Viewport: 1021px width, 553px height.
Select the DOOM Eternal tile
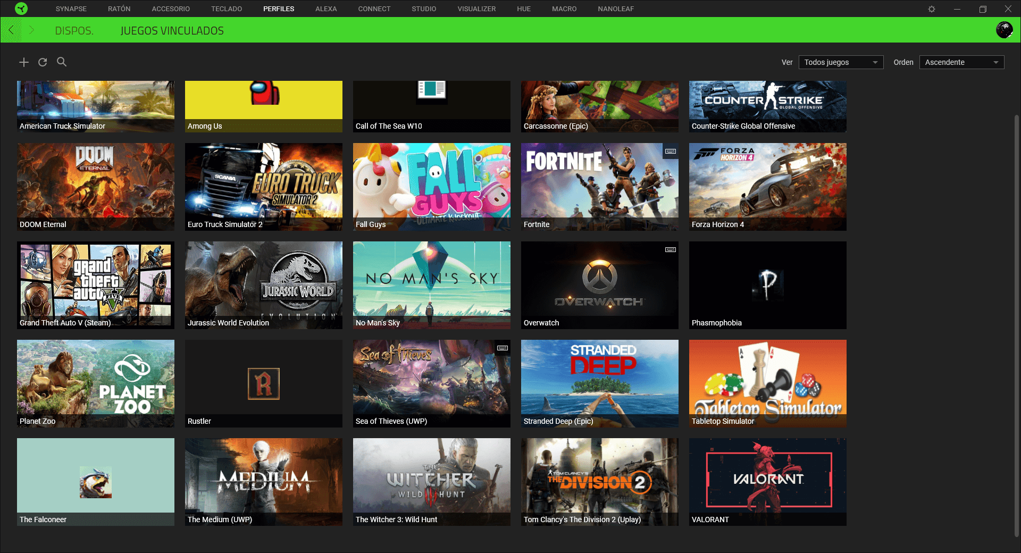(x=96, y=187)
